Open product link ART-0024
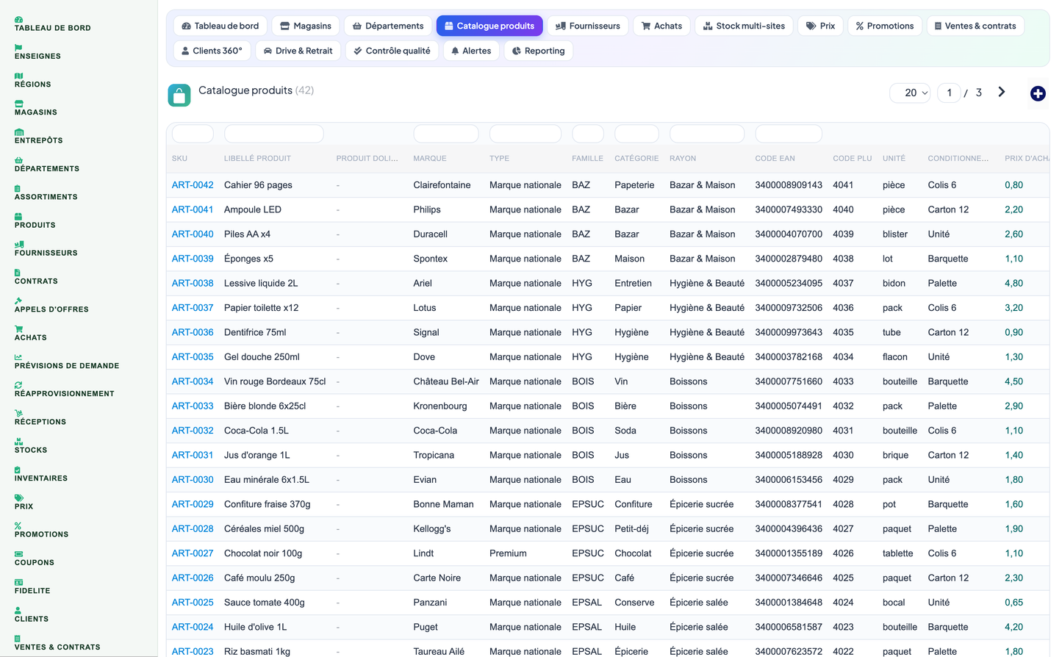 click(x=193, y=627)
